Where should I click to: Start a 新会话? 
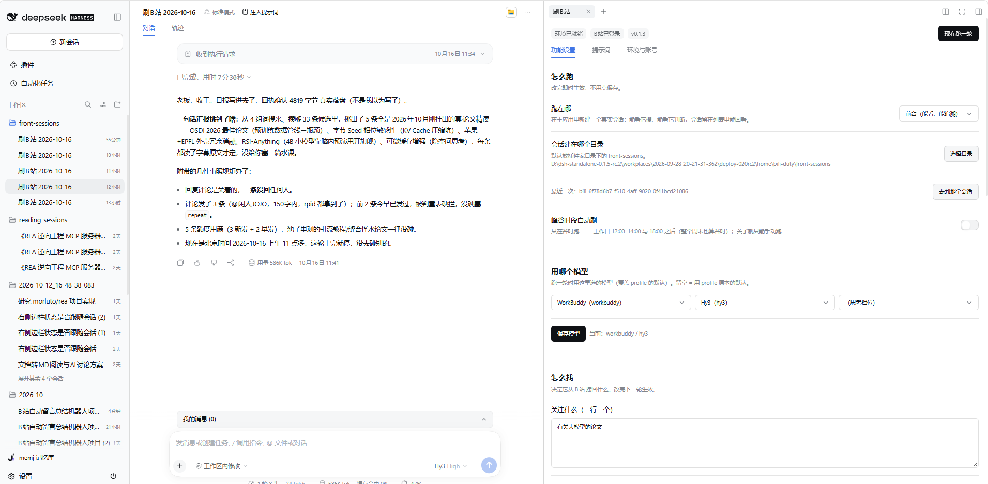65,42
